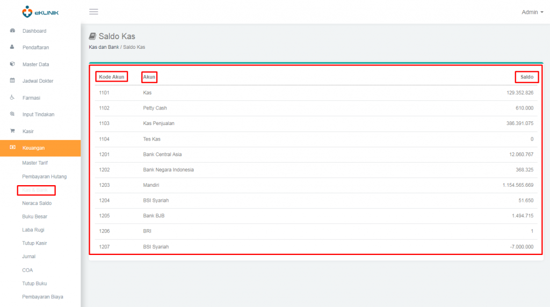This screenshot has height=307, width=550.
Task: Click the Master Data cube icon
Action: point(12,64)
